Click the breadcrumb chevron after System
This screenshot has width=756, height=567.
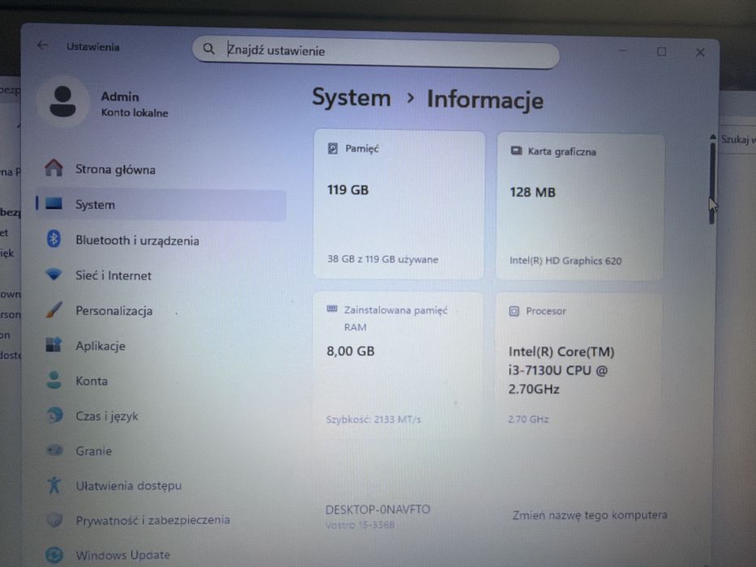pyautogui.click(x=410, y=98)
